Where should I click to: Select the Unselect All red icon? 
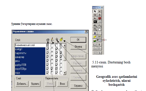pyautogui.click(x=99, y=18)
